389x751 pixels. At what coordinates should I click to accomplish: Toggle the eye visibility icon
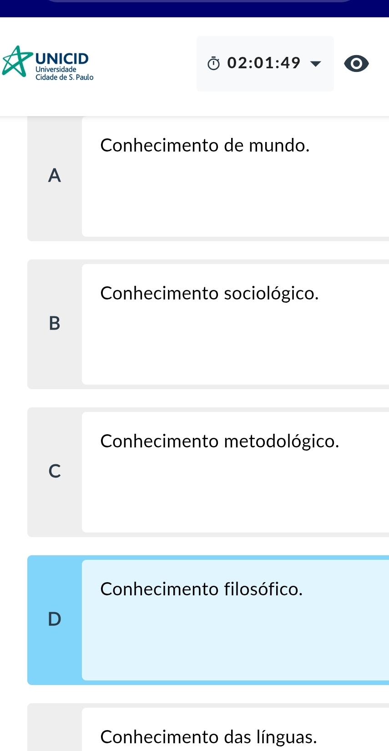click(x=356, y=63)
